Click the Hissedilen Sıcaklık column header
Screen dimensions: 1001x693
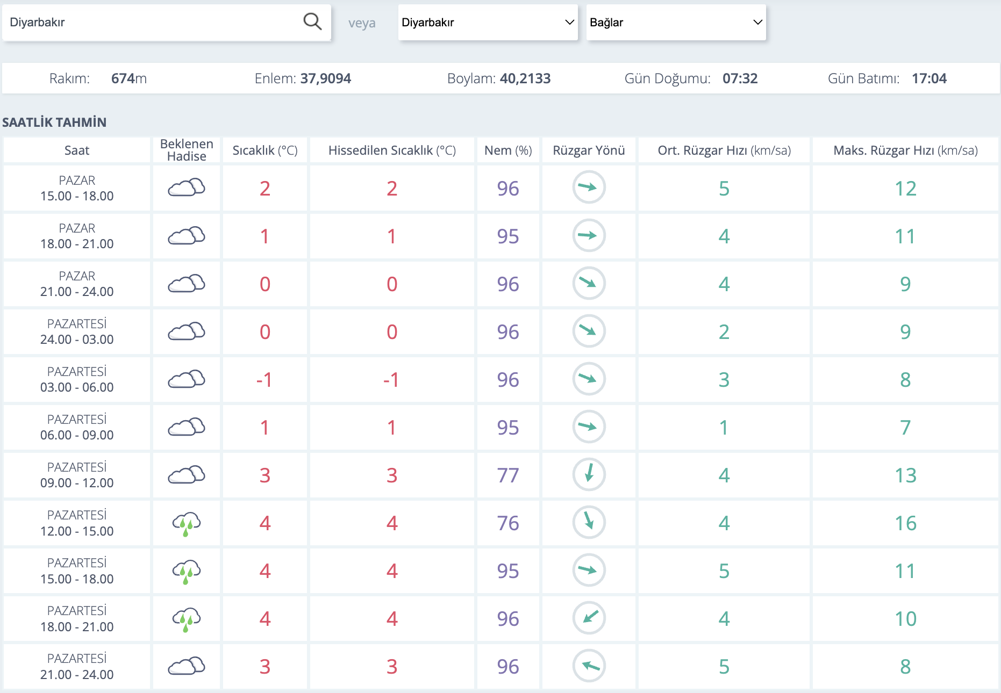(392, 150)
